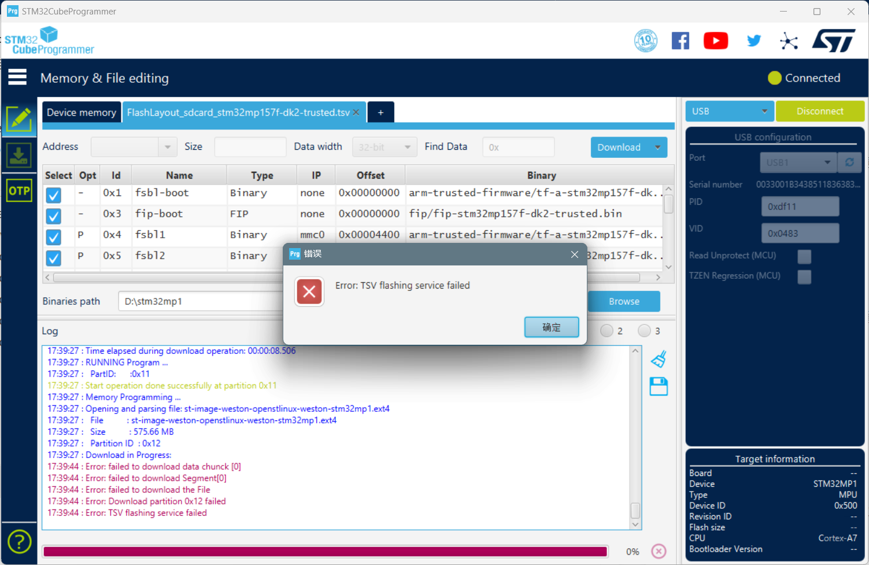Viewport: 869px width, 565px height.
Task: Click the table horizontal scrollbar
Action: pos(346,278)
